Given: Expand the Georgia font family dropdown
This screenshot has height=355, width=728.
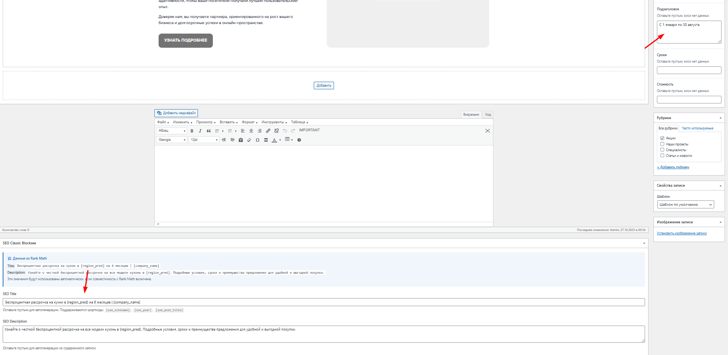Looking at the screenshot, I should (171, 140).
